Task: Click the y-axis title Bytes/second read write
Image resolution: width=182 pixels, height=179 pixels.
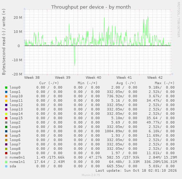Action: [x=4, y=42]
